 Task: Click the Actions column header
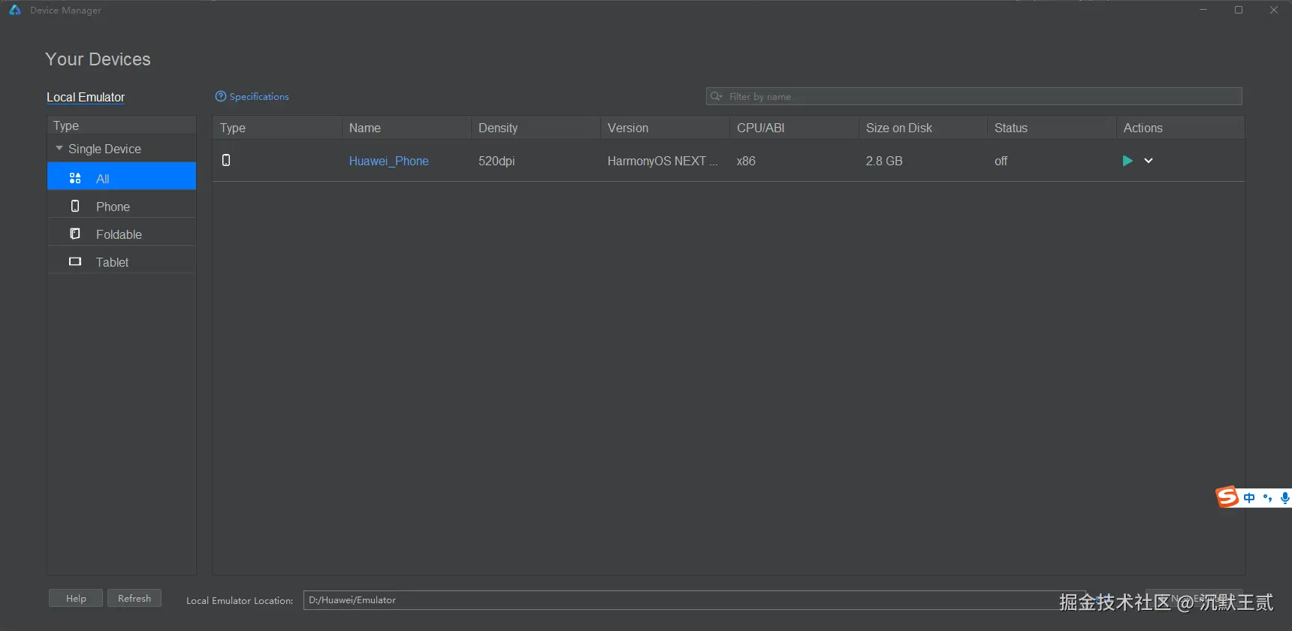pos(1180,128)
